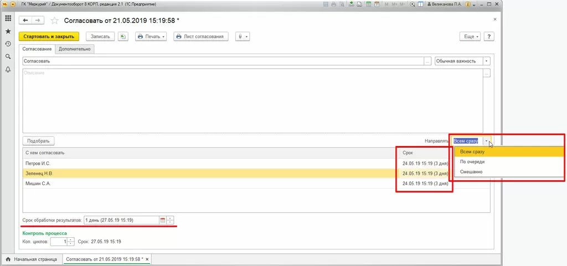
Task: Switch to the 'Дополнительно' tab
Action: pos(75,49)
